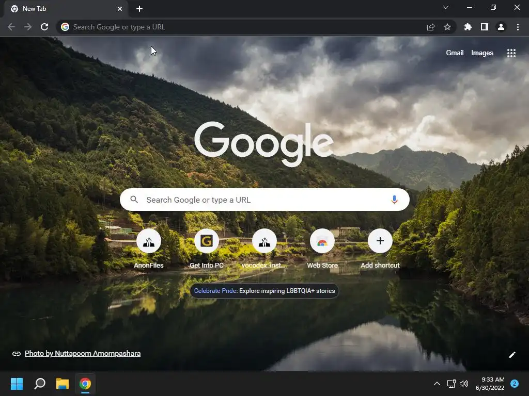529x396 pixels.
Task: Open Chrome's three-dot menu
Action: (x=518, y=27)
